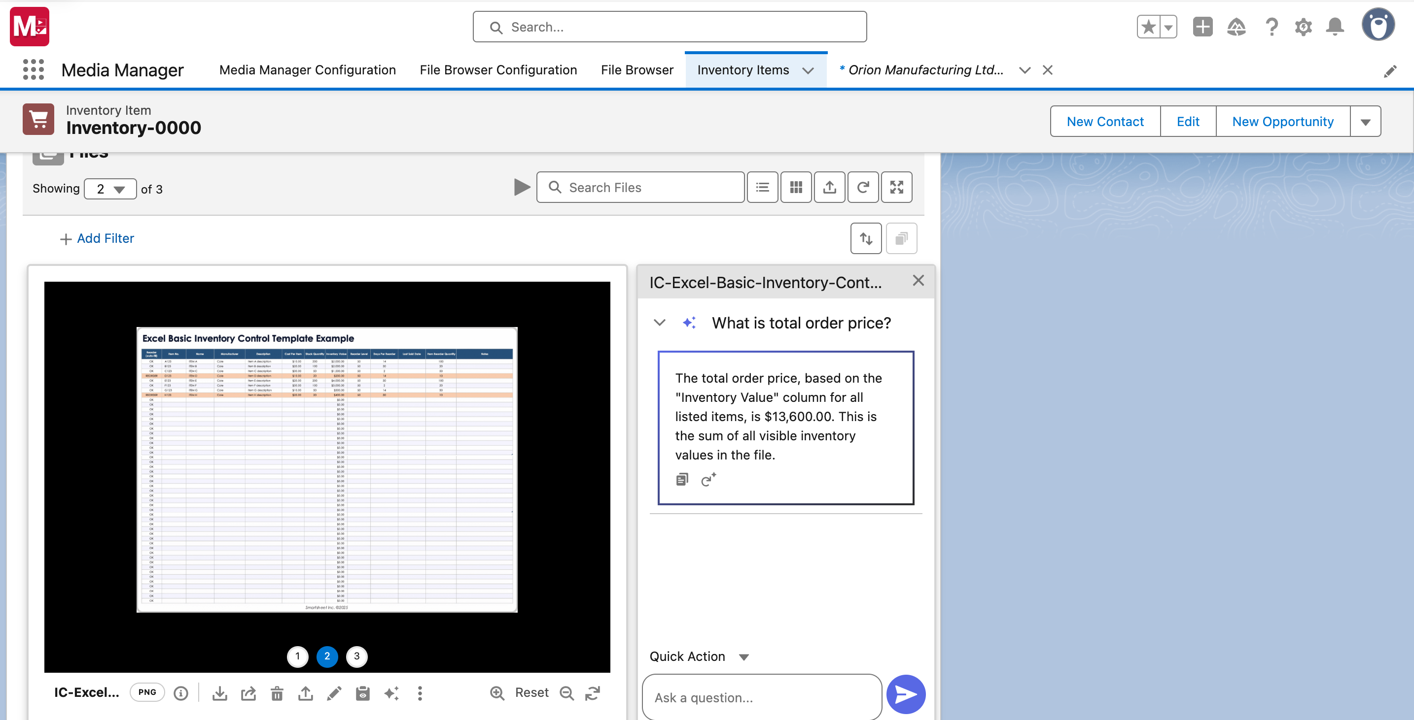Switch to list view
The width and height of the screenshot is (1414, 720).
762,188
